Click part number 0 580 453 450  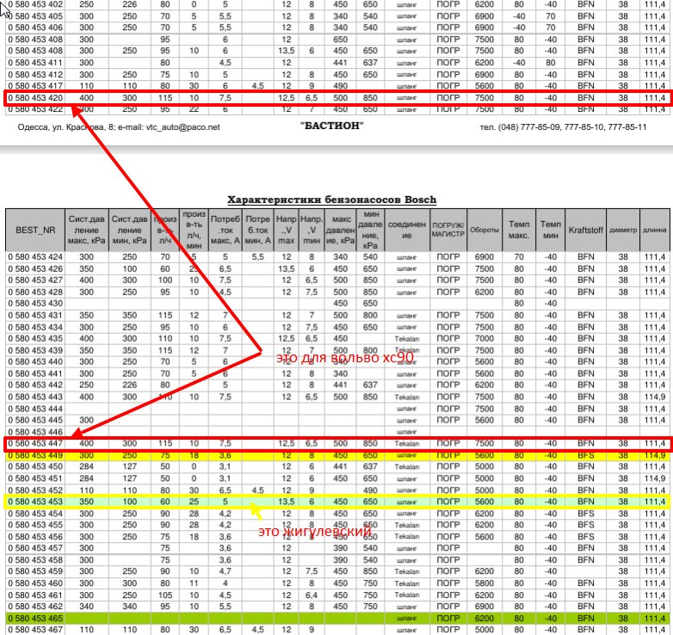pos(35,466)
